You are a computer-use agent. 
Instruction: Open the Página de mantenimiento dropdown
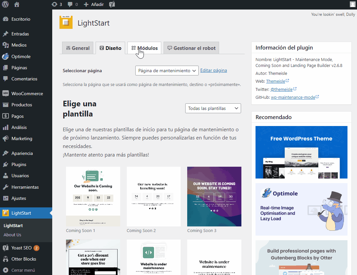click(167, 71)
